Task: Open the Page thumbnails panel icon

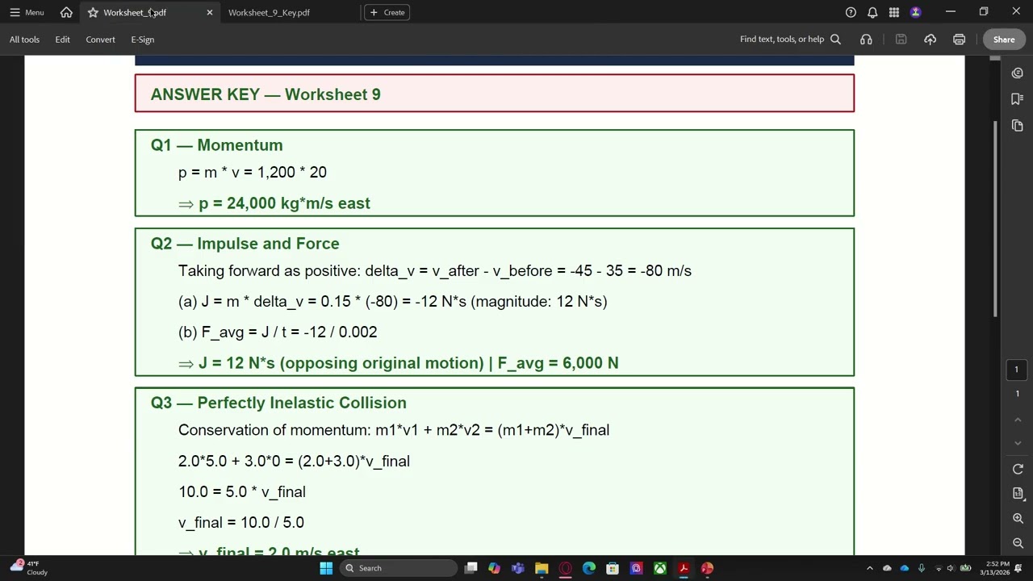Action: (1018, 125)
